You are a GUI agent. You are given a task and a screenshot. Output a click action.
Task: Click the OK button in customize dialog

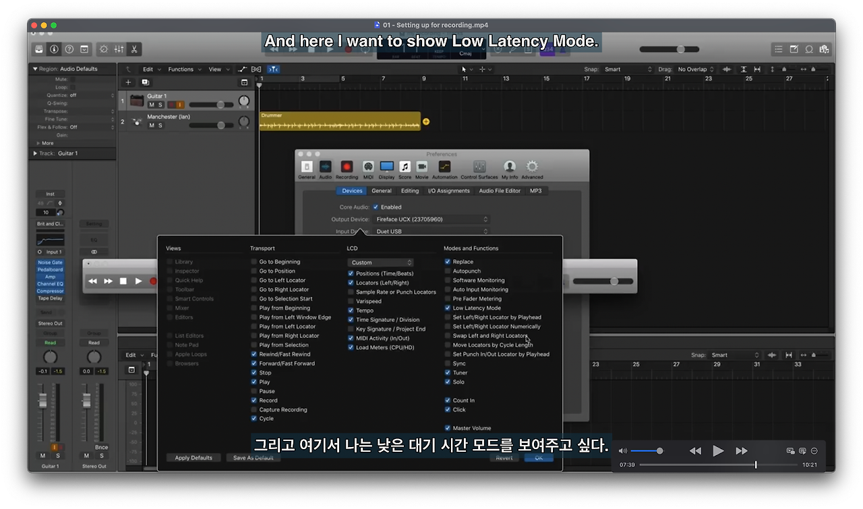[x=539, y=458]
